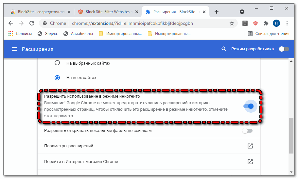Click the Внимание! Google Chrome warning text
This screenshot has height=179, width=298.
136,109
